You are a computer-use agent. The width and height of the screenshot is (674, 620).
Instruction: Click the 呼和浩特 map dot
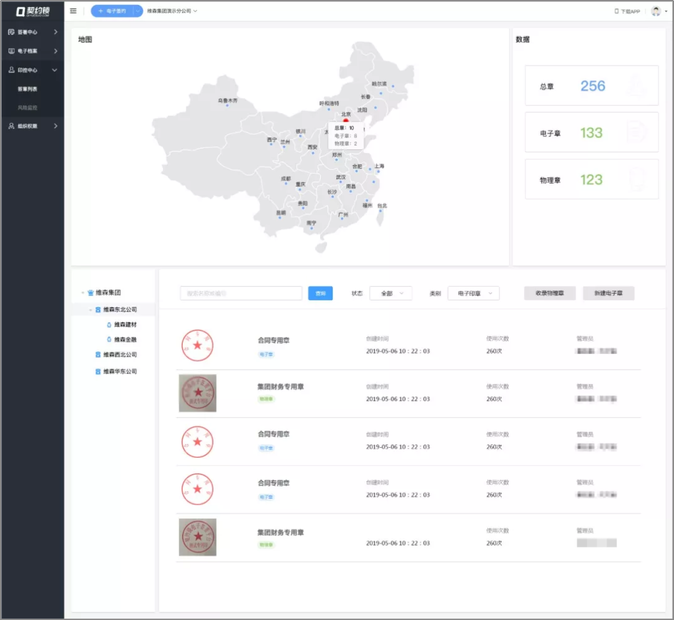pos(329,109)
